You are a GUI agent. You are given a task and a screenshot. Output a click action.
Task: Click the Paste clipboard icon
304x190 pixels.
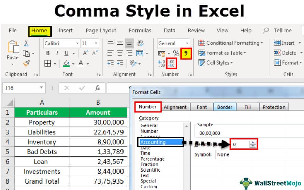(13, 47)
